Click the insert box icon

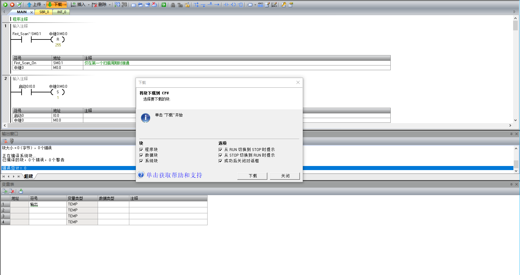click(240, 5)
